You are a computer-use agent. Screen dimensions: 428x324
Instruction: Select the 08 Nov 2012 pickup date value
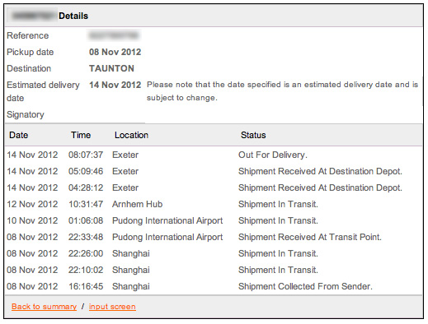[115, 52]
